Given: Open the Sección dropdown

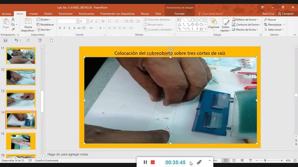Looking at the screenshot, I should tap(45, 30).
